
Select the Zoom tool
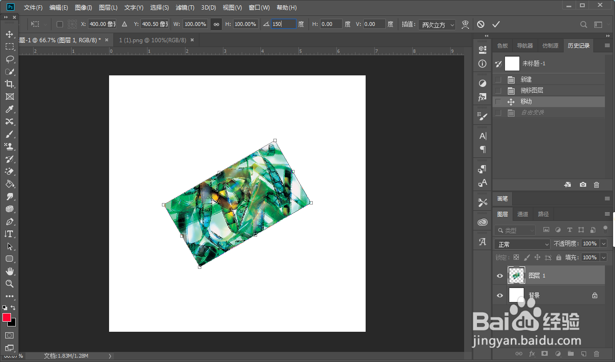point(9,284)
